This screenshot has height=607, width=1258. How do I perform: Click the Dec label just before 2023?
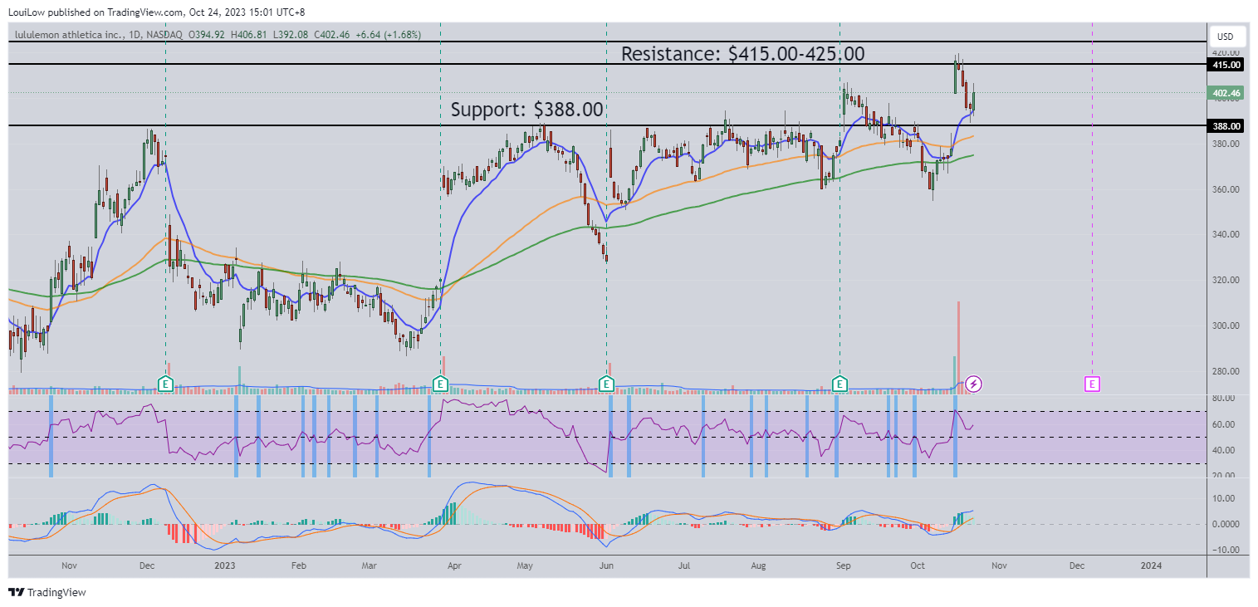click(x=147, y=565)
